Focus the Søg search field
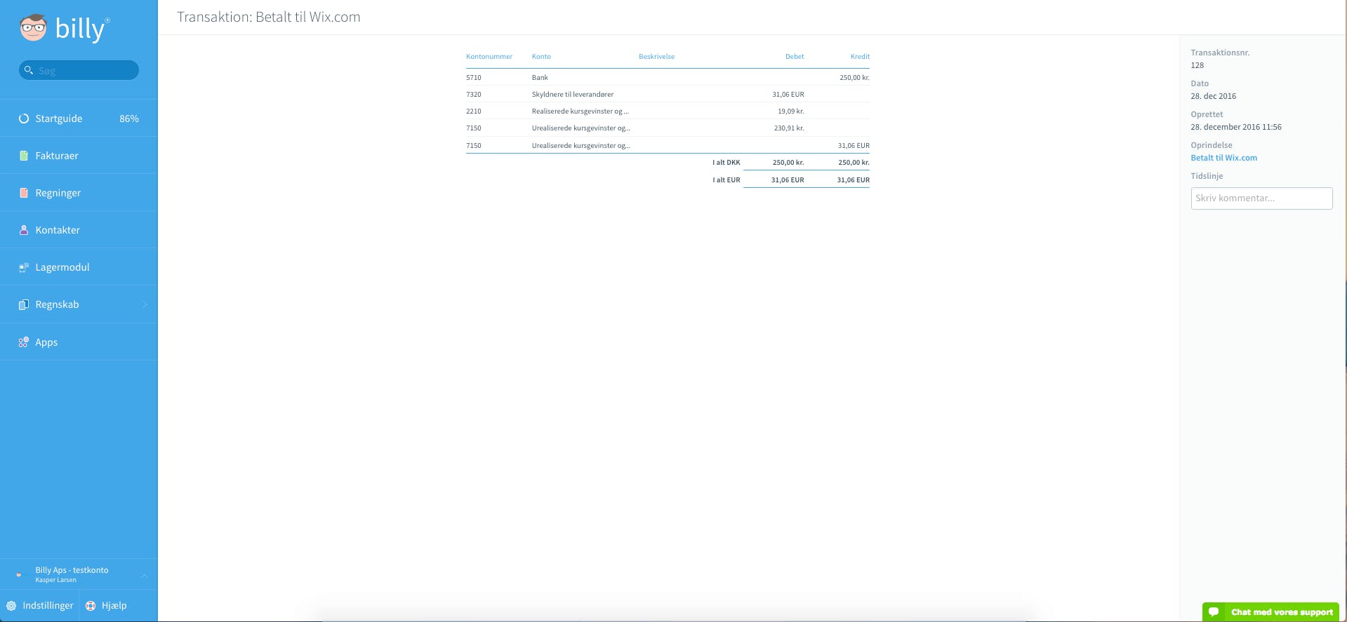Screen dimensions: 1347x622 (79, 70)
